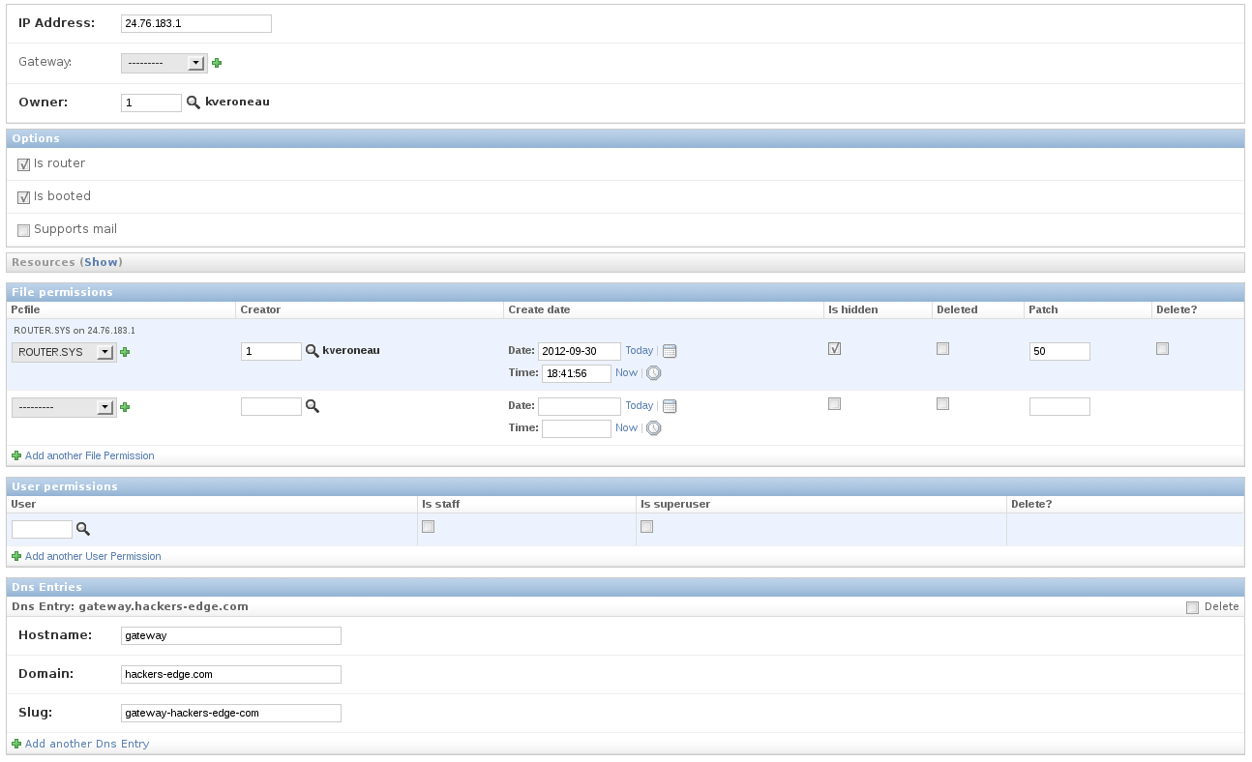1252x762 pixels.
Task: Look up Creator for the ROUTER.SYS row
Action: (x=312, y=351)
